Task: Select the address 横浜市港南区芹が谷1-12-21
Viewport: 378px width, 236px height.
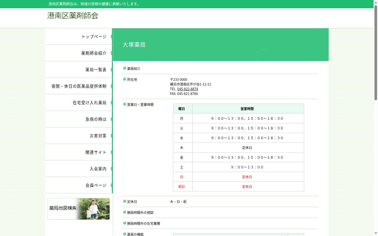Action: (x=190, y=84)
